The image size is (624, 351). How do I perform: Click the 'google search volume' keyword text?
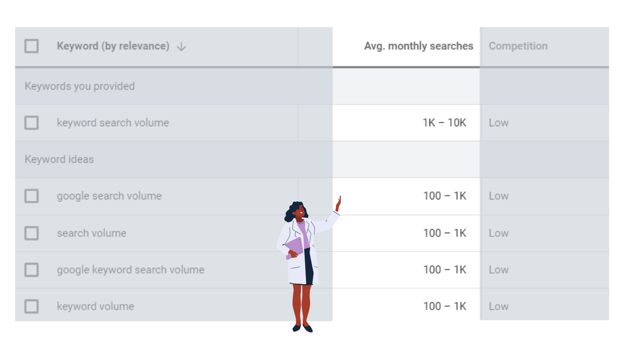[109, 196]
